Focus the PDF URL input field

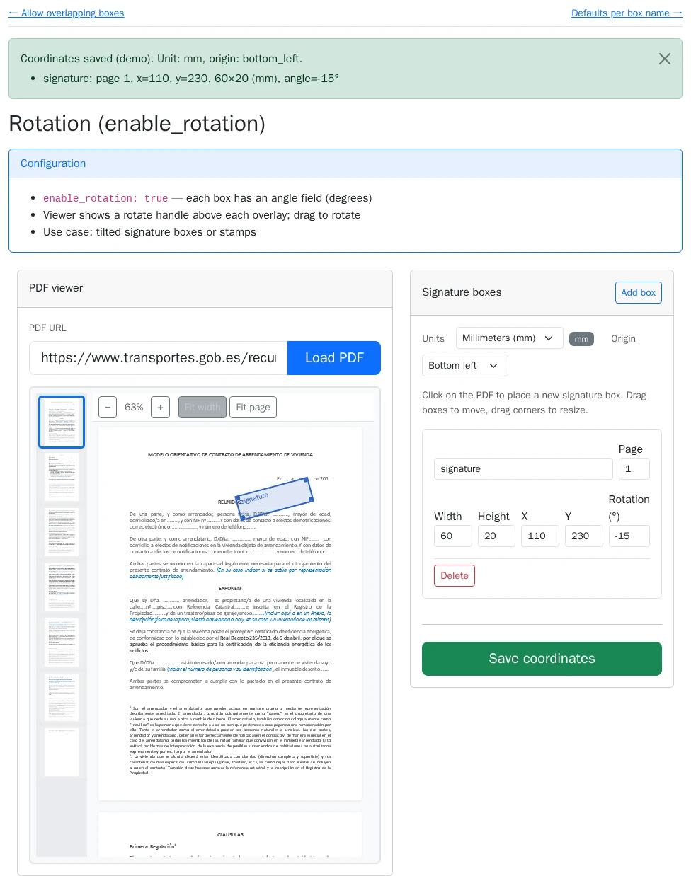pyautogui.click(x=159, y=358)
